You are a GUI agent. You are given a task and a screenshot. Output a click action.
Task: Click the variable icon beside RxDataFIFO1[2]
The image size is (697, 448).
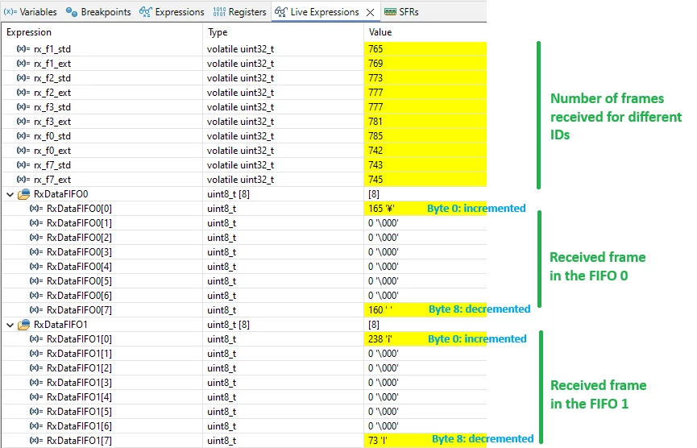coord(36,368)
